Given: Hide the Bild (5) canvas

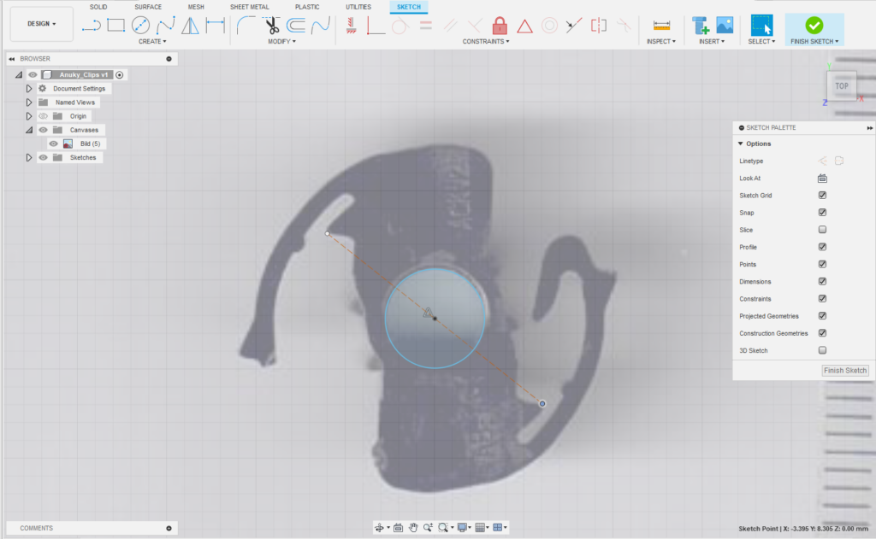Looking at the screenshot, I should pos(53,144).
